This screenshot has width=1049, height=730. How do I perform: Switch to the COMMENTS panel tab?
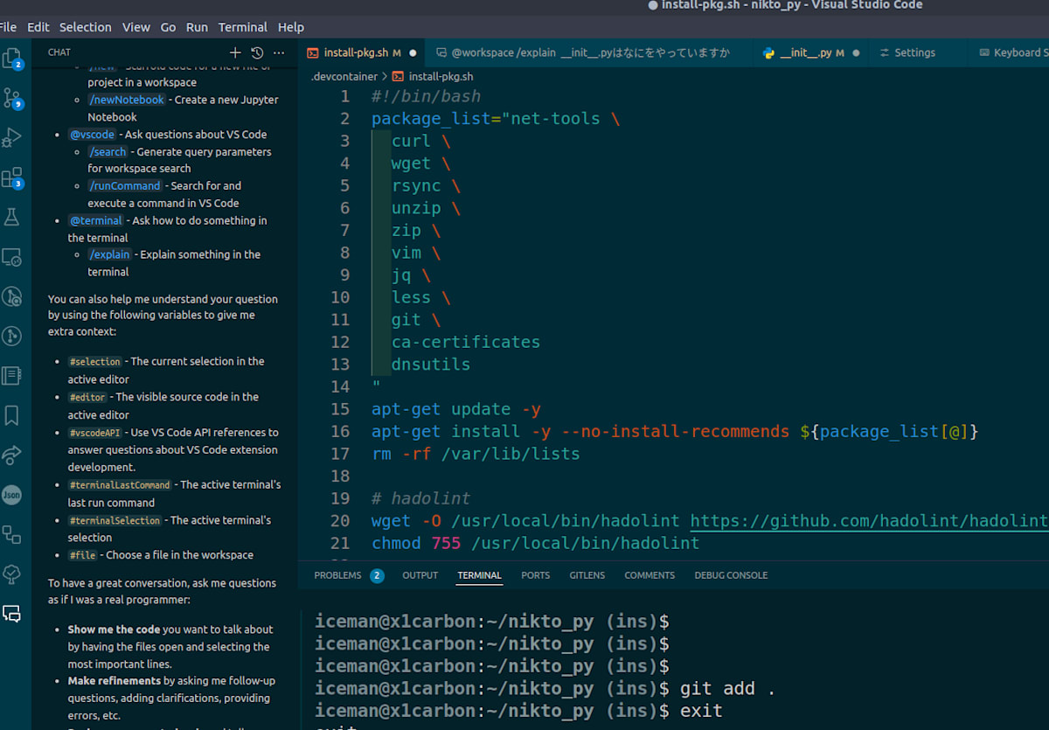(650, 575)
